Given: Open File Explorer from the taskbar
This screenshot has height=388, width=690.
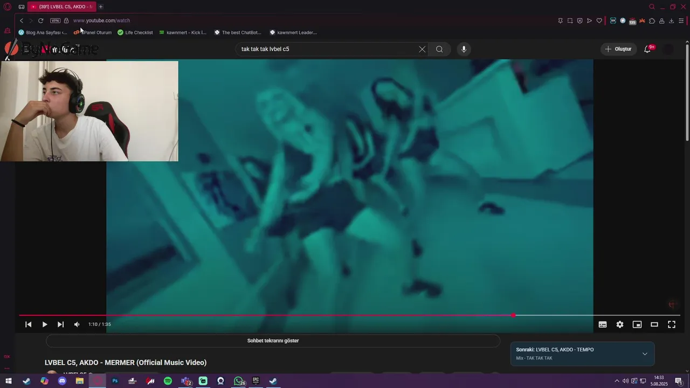Looking at the screenshot, I should click(x=79, y=381).
